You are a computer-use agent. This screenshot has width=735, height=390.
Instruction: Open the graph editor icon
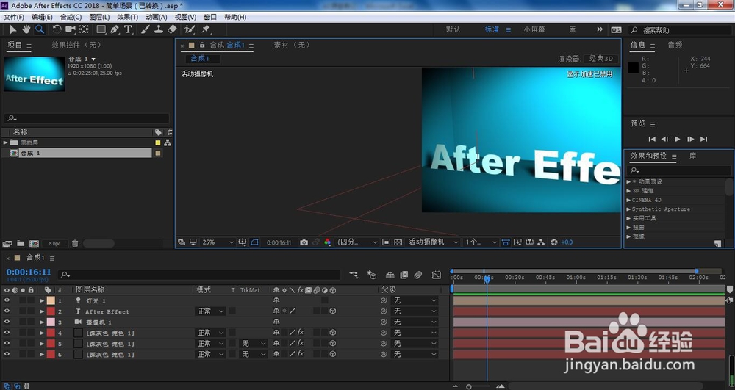(x=437, y=275)
